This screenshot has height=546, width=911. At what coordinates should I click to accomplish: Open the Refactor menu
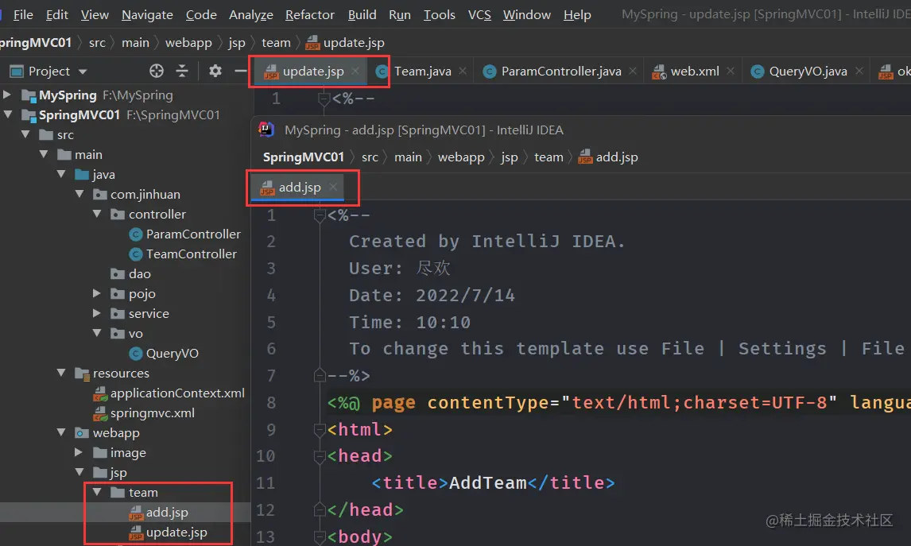(x=310, y=14)
